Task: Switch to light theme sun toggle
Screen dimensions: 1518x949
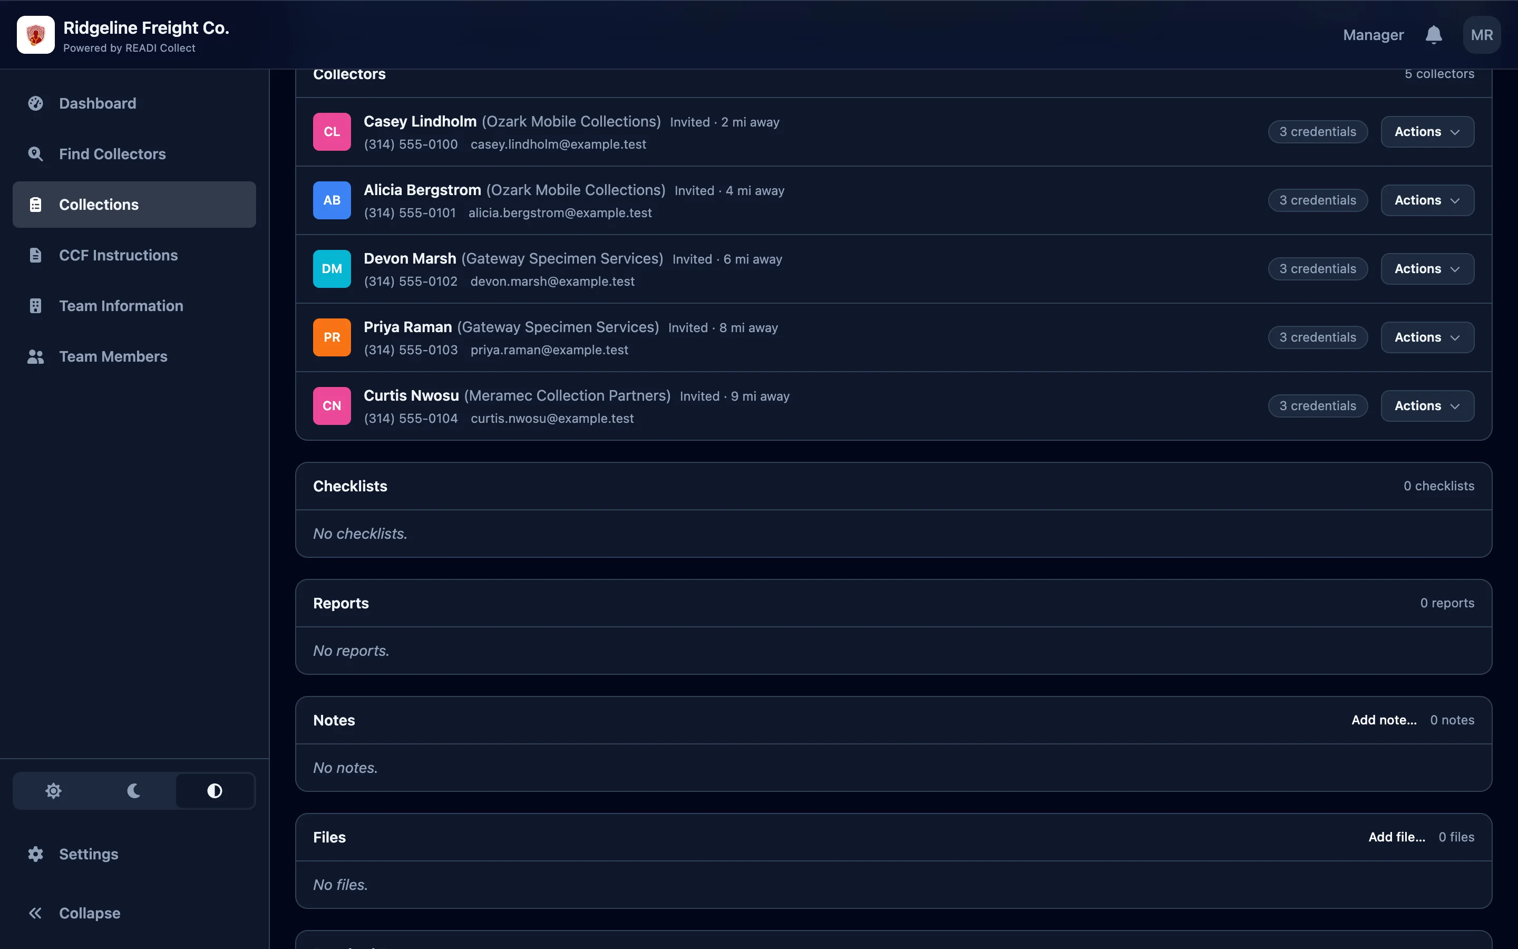Action: pos(53,791)
